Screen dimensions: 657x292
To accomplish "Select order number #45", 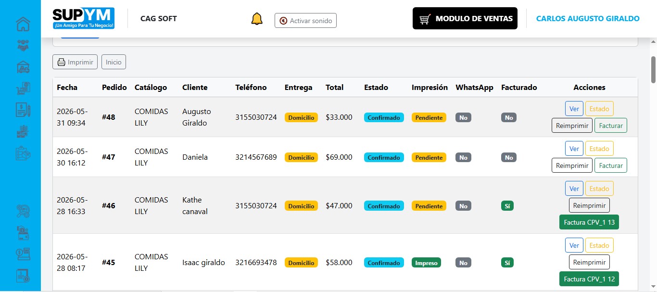I will pos(109,263).
